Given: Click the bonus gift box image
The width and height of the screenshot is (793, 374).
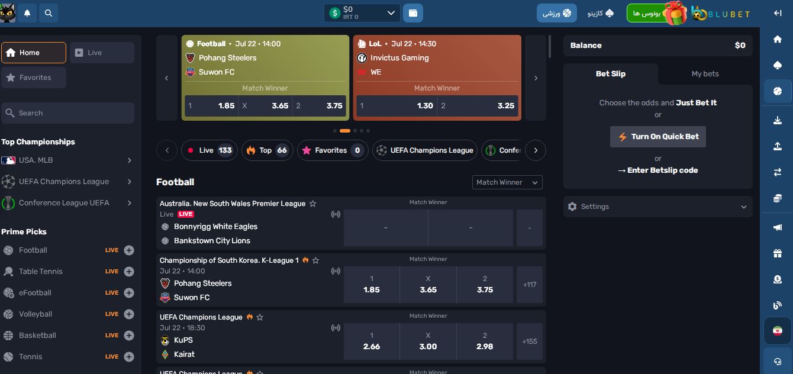Looking at the screenshot, I should [675, 12].
